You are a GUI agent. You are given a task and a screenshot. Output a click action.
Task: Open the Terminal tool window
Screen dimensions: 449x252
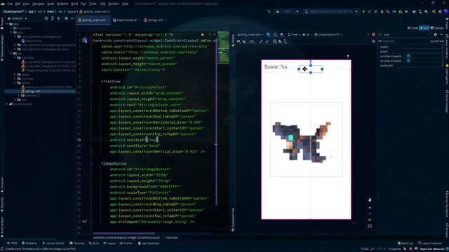[77, 244]
